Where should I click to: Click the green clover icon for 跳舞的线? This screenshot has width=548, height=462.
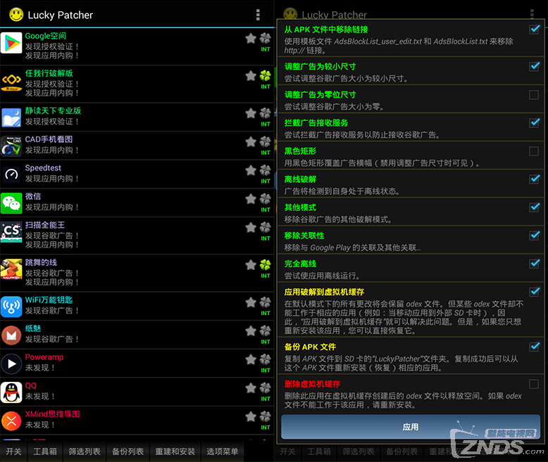click(266, 264)
